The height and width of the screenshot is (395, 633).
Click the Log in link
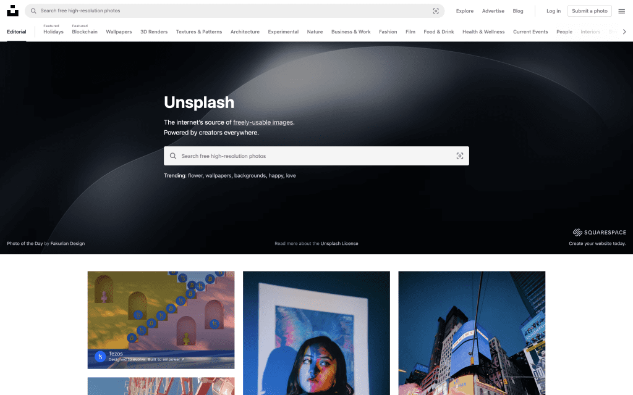[x=553, y=11]
